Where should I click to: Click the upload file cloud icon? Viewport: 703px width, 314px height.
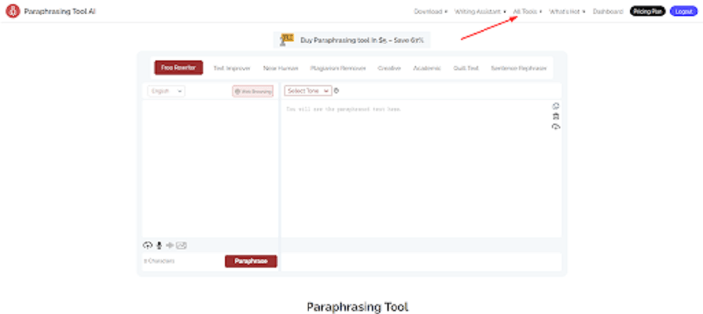pyautogui.click(x=148, y=245)
